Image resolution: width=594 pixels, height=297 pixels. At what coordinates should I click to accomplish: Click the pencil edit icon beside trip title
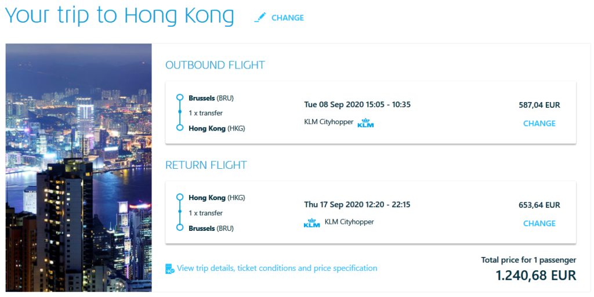259,18
